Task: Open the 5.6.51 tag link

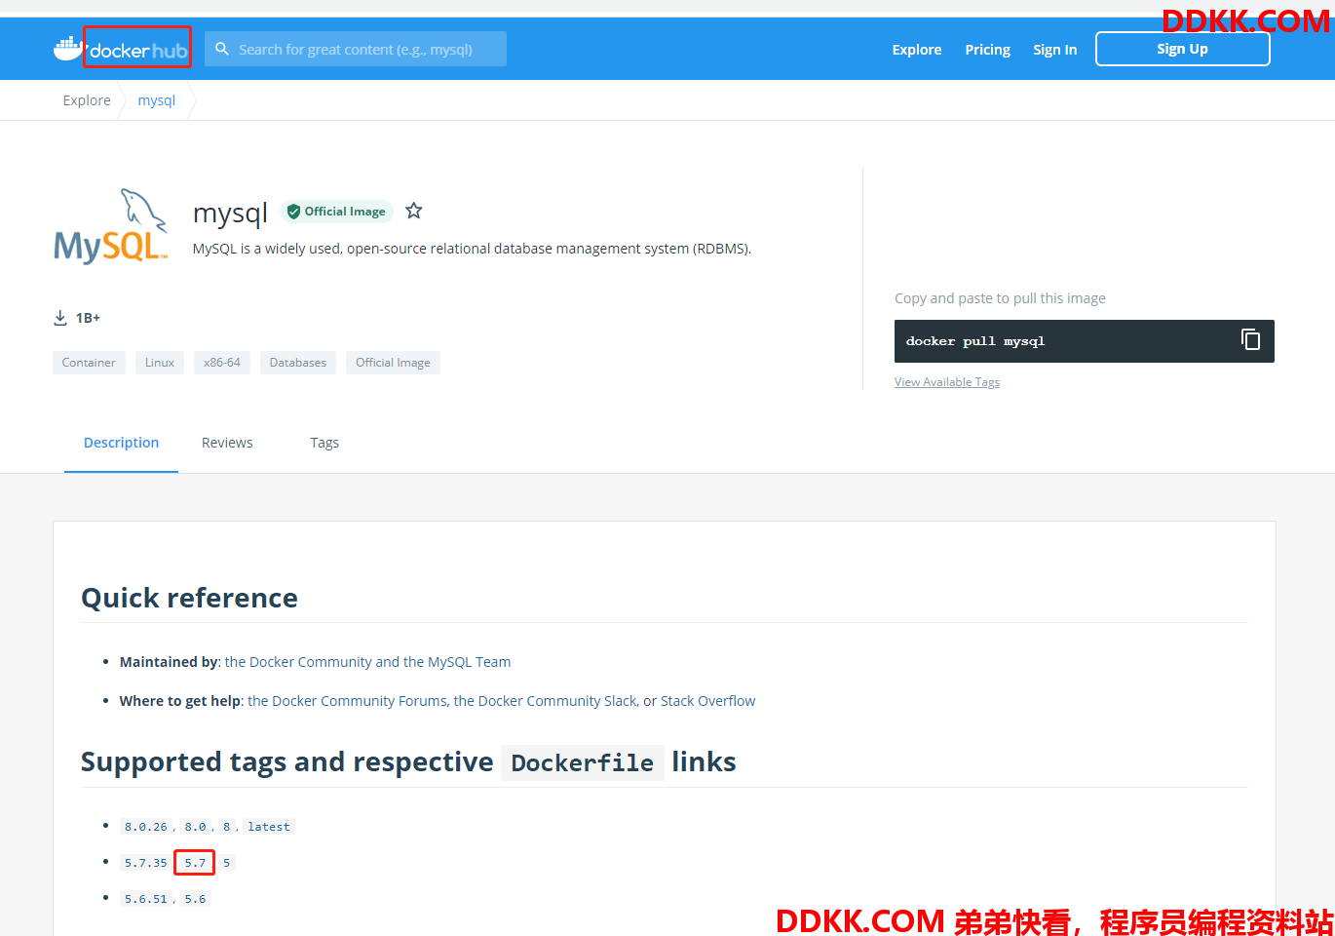Action: tap(146, 899)
